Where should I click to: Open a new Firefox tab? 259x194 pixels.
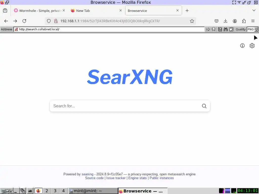pyautogui.click(x=187, y=11)
